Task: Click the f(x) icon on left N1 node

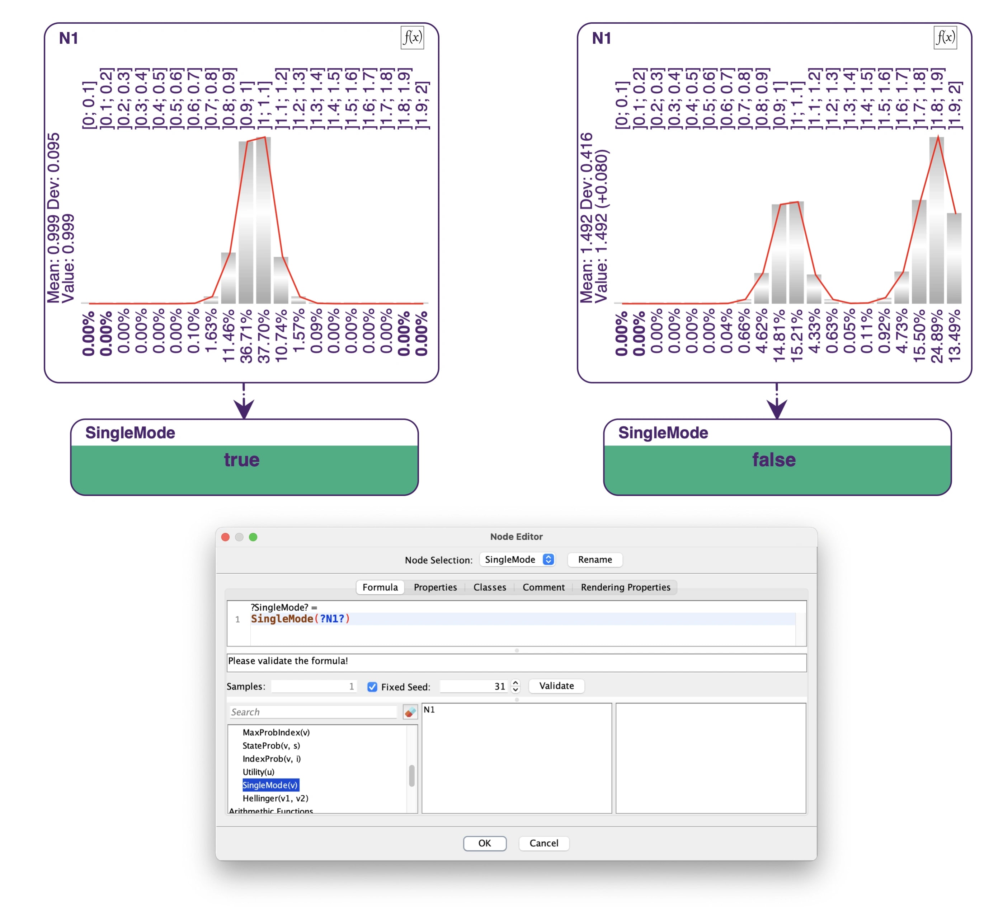Action: click(412, 37)
